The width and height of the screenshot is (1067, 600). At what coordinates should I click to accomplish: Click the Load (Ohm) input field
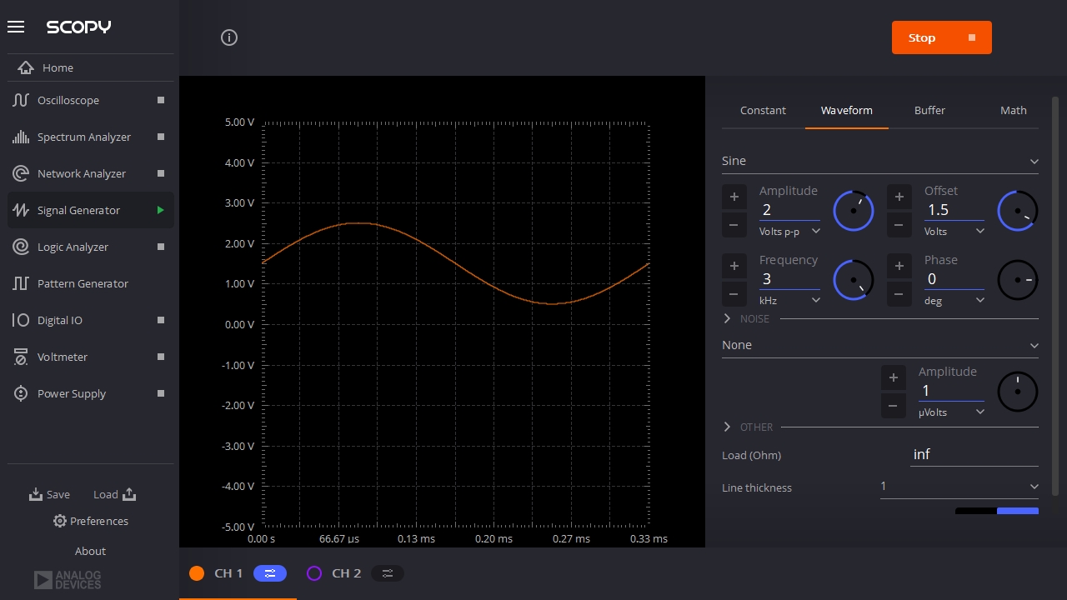click(x=974, y=454)
